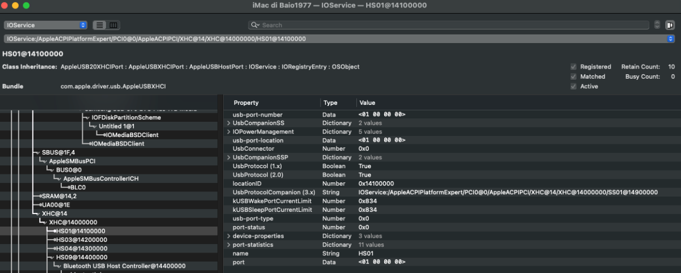The image size is (681, 273).
Task: Click the search result navigation stepper
Action: point(657,25)
